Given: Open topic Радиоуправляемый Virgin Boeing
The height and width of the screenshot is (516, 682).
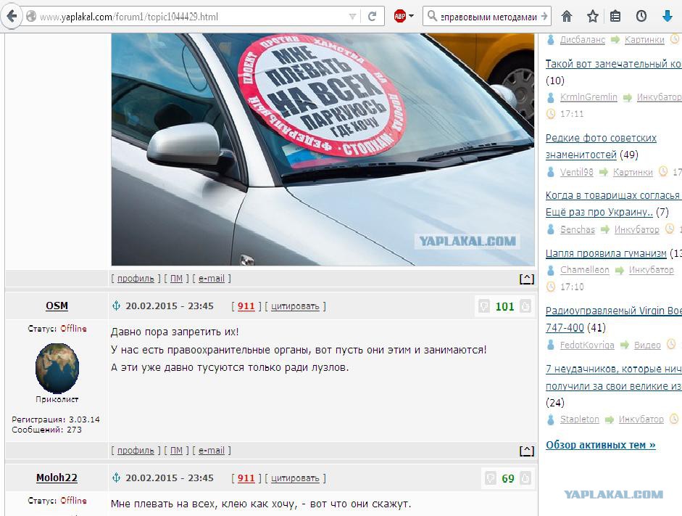Looking at the screenshot, I should (614, 319).
